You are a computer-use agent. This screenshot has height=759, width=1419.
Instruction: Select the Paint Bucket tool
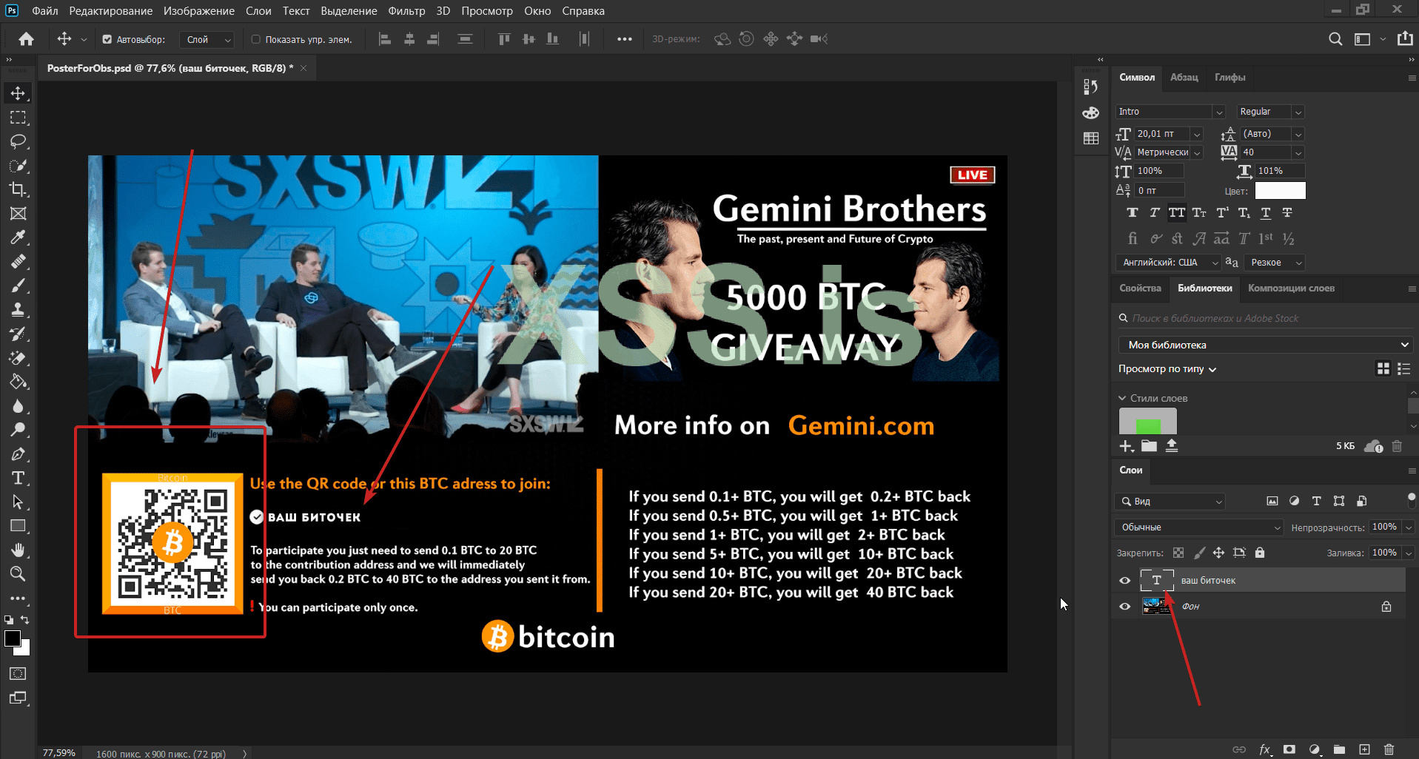tap(18, 382)
